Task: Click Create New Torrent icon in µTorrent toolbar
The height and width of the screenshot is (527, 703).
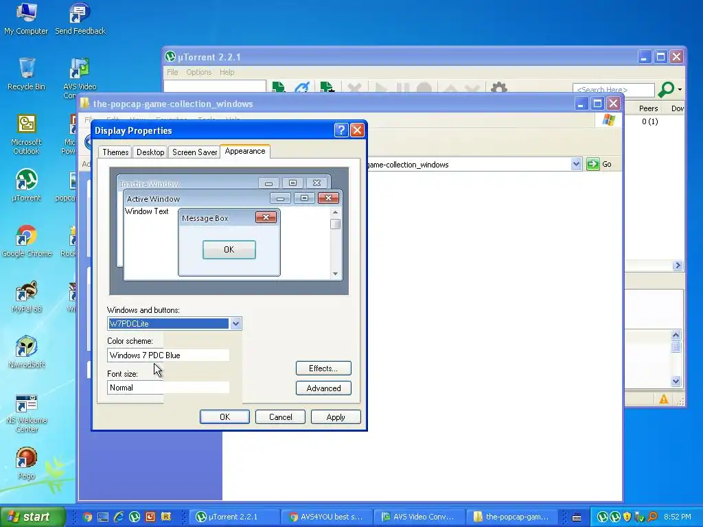Action: click(327, 87)
